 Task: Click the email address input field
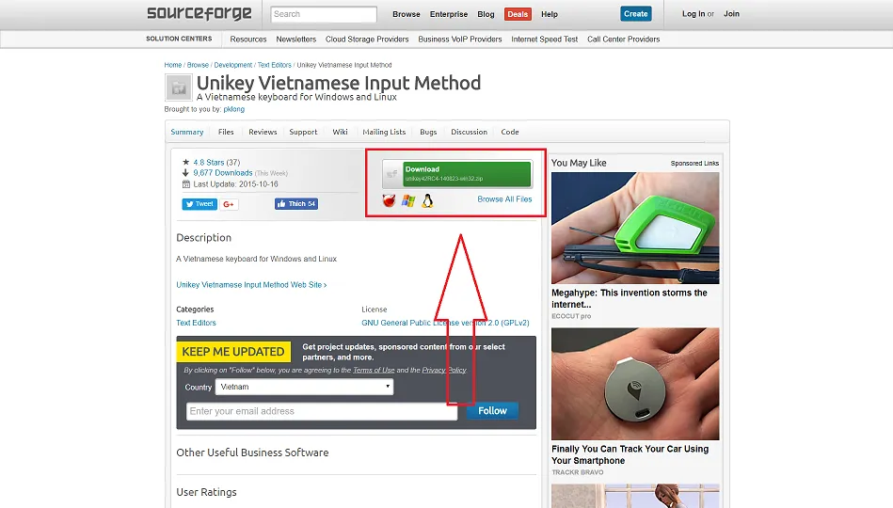pyautogui.click(x=322, y=411)
